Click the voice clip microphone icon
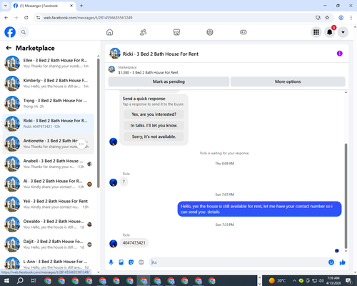The image size is (357, 286). pyautogui.click(x=111, y=262)
